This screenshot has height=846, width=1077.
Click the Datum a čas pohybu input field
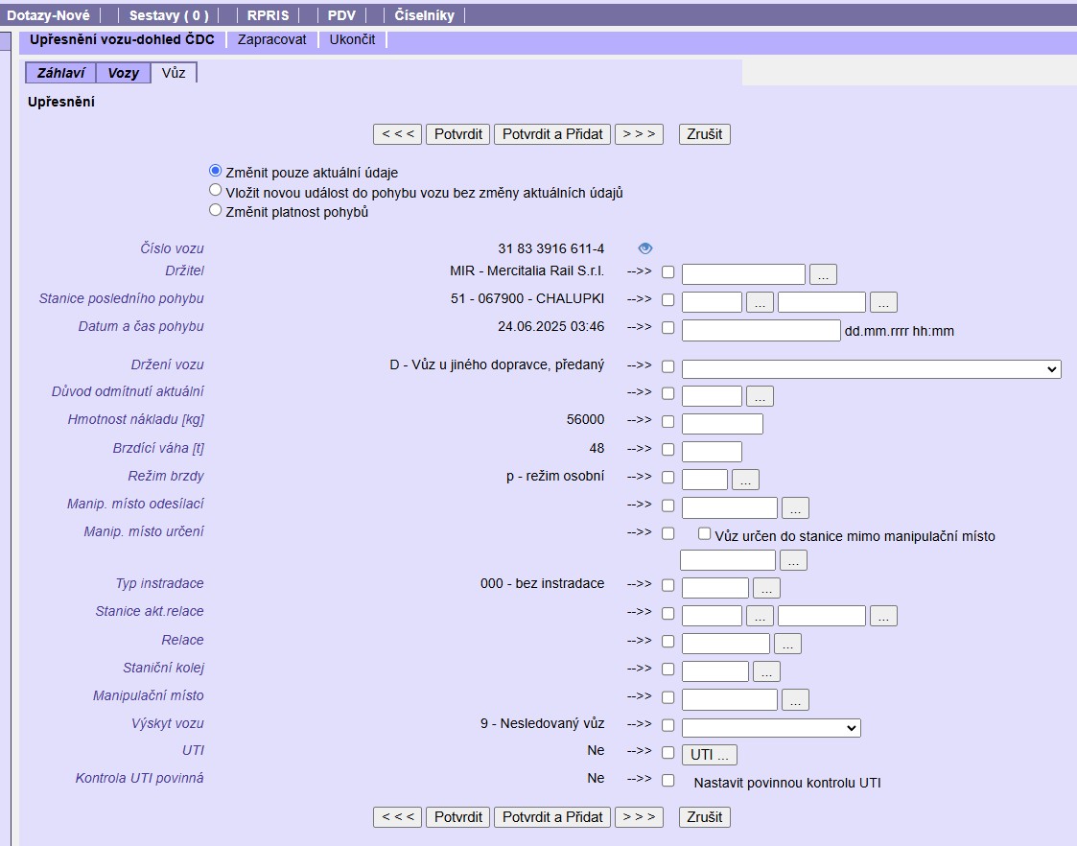pyautogui.click(x=761, y=330)
